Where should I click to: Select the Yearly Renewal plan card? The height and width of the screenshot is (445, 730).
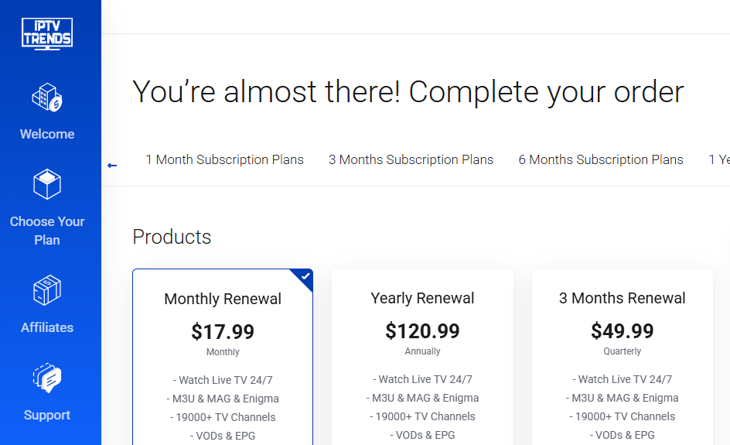(422, 357)
